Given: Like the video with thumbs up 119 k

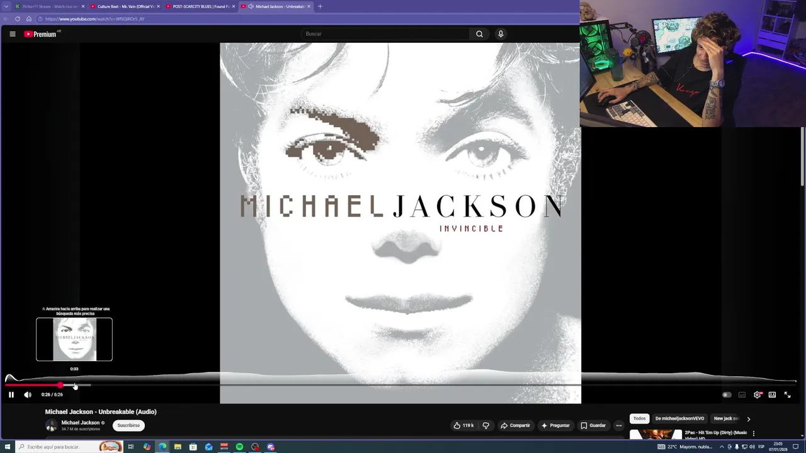Looking at the screenshot, I should coord(463,425).
